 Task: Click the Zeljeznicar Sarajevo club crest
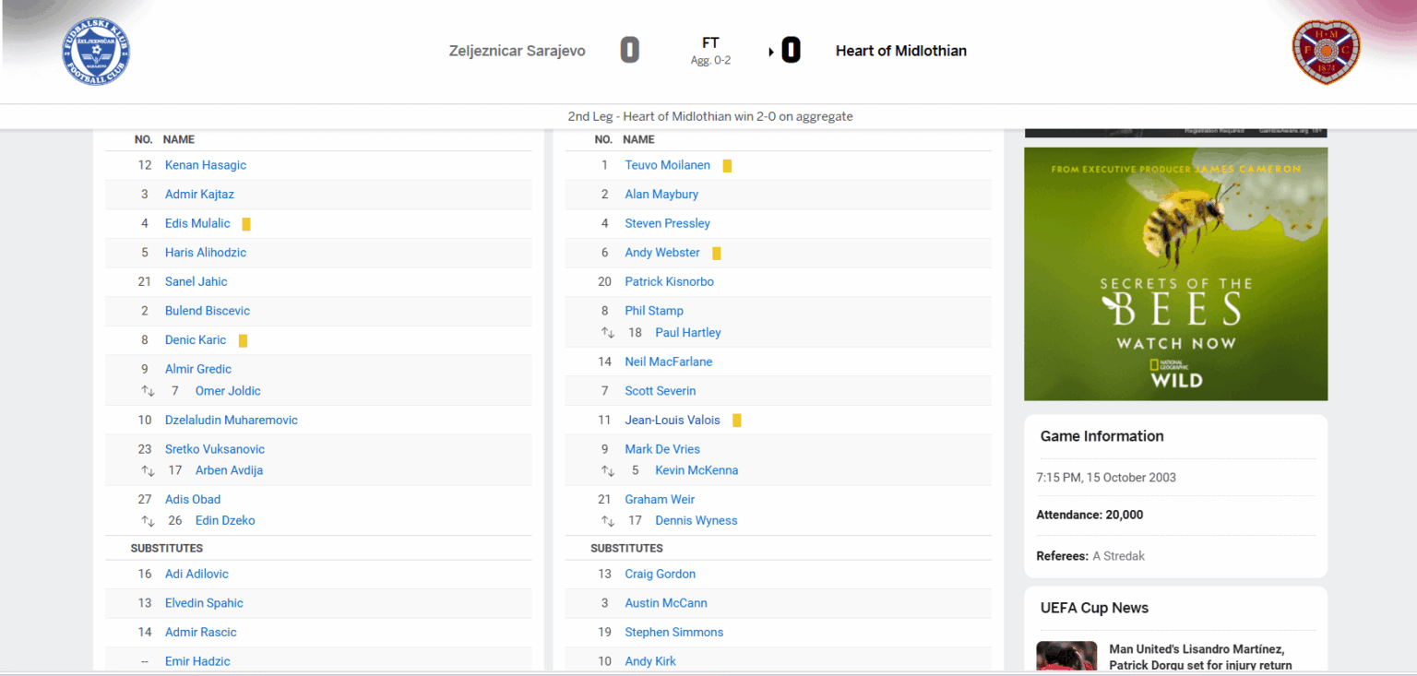point(96,52)
